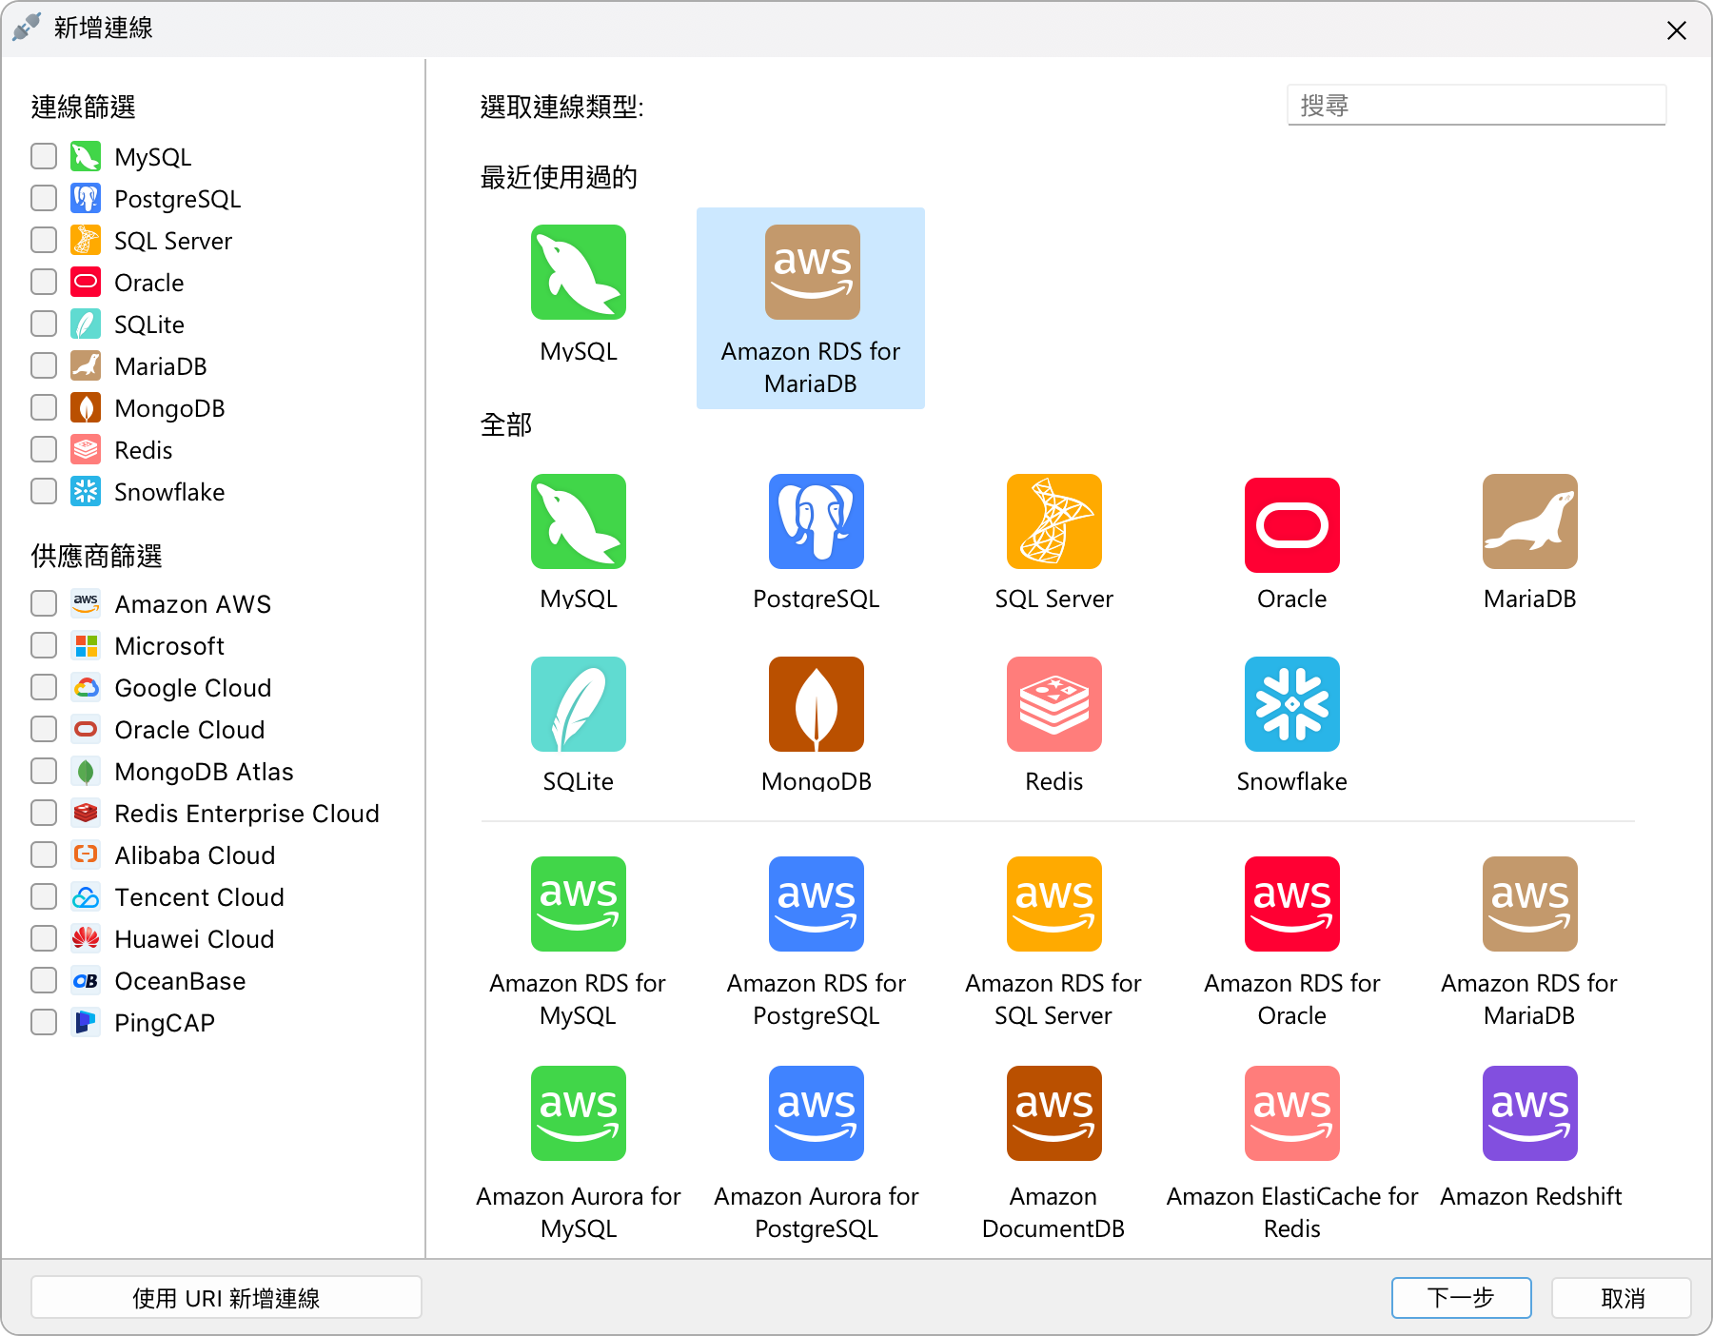Select Amazon RDS for Oracle icon
Screen dimensions: 1713x1336
pyautogui.click(x=1292, y=904)
